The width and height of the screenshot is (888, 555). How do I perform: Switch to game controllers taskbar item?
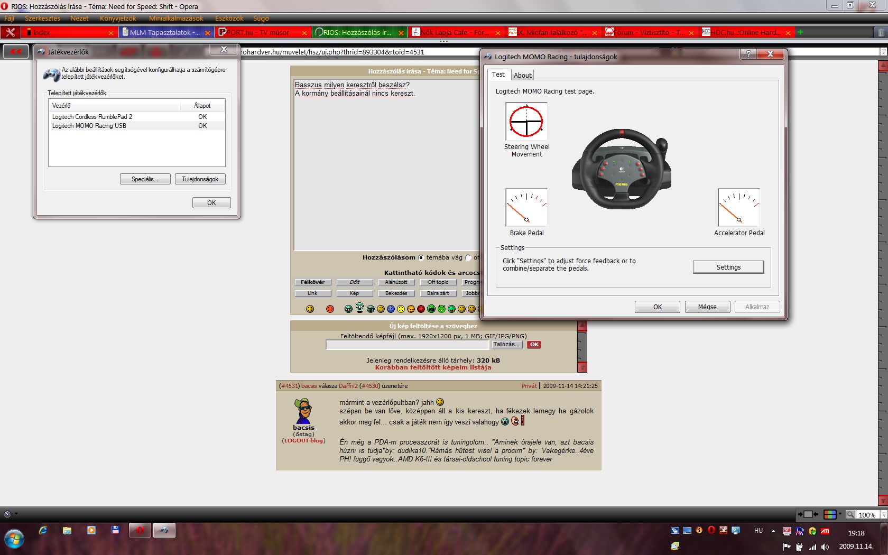point(164,530)
